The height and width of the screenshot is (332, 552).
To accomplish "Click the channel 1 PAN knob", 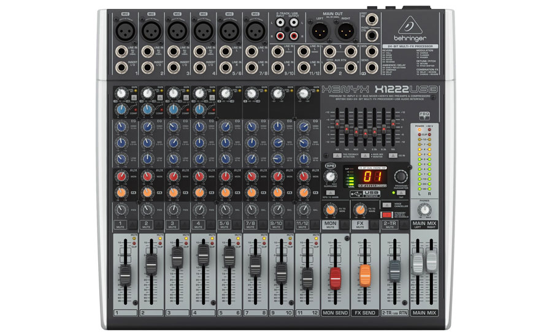I will (121, 209).
